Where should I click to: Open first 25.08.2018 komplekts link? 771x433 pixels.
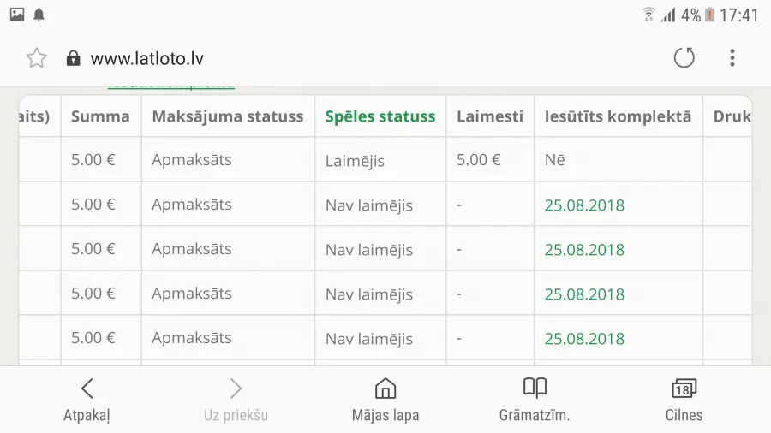tap(584, 205)
